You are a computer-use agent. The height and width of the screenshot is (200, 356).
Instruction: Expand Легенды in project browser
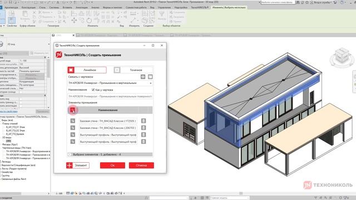click(x=6, y=162)
